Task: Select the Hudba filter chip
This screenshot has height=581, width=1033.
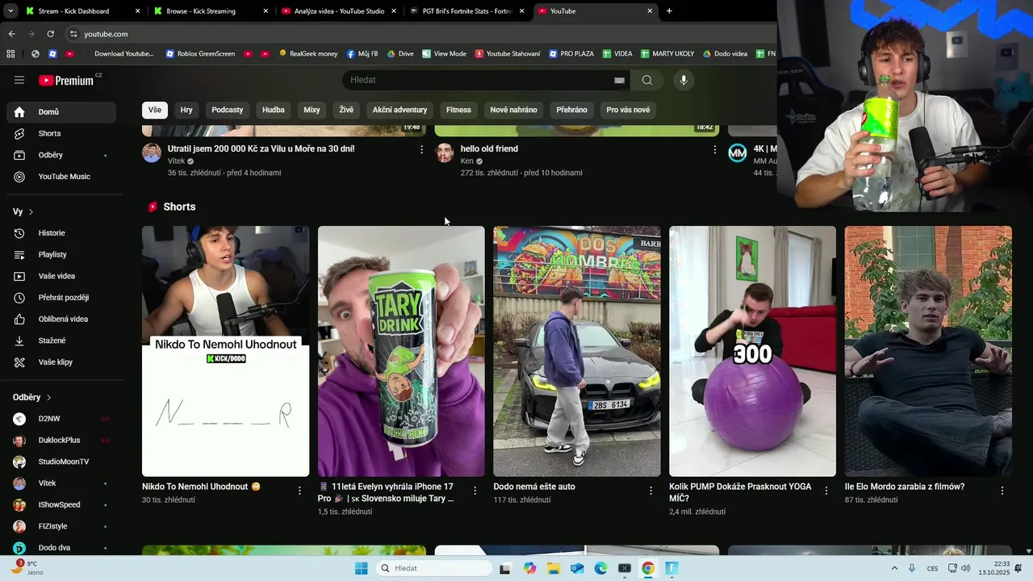Action: (x=274, y=110)
